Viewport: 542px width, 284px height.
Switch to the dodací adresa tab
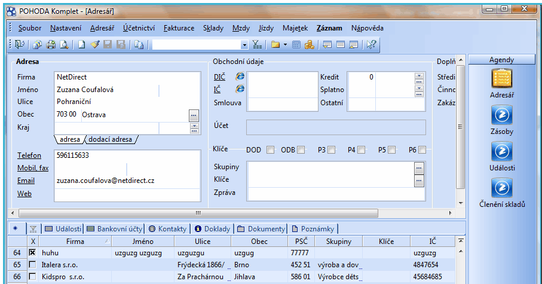(111, 139)
